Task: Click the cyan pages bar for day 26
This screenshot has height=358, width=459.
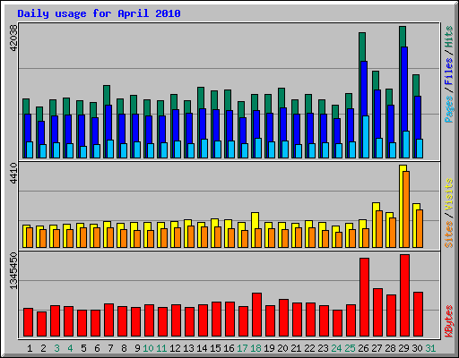Action: point(366,137)
